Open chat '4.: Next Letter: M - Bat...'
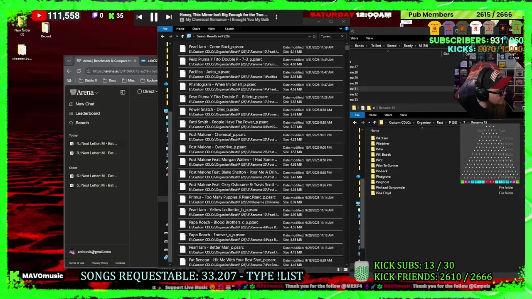Screen dimensions: 532x299 (x=94, y=144)
